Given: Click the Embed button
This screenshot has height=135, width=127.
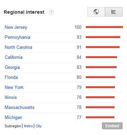Looking at the screenshot, I should click(112, 126).
